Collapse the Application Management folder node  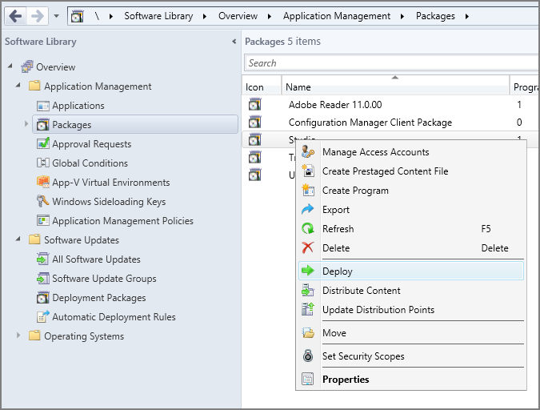click(x=18, y=86)
